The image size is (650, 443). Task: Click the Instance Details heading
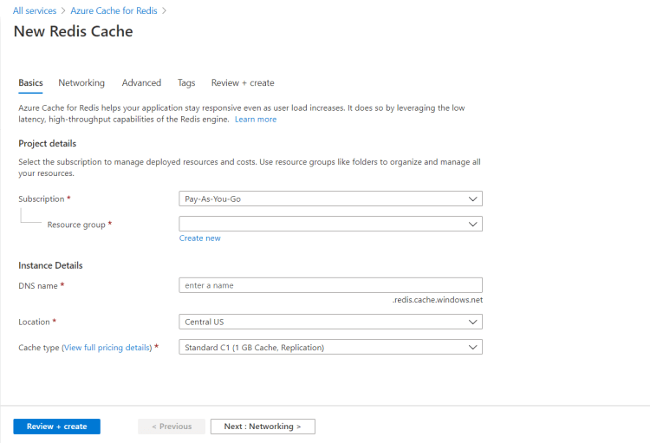click(x=50, y=265)
